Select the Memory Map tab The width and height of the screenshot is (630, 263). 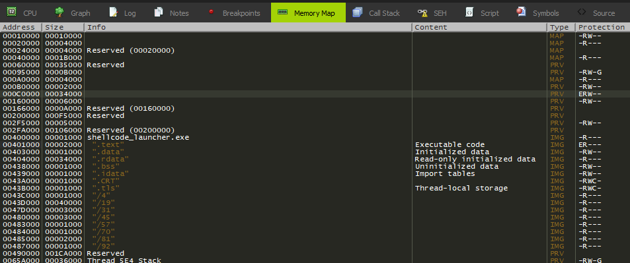308,13
